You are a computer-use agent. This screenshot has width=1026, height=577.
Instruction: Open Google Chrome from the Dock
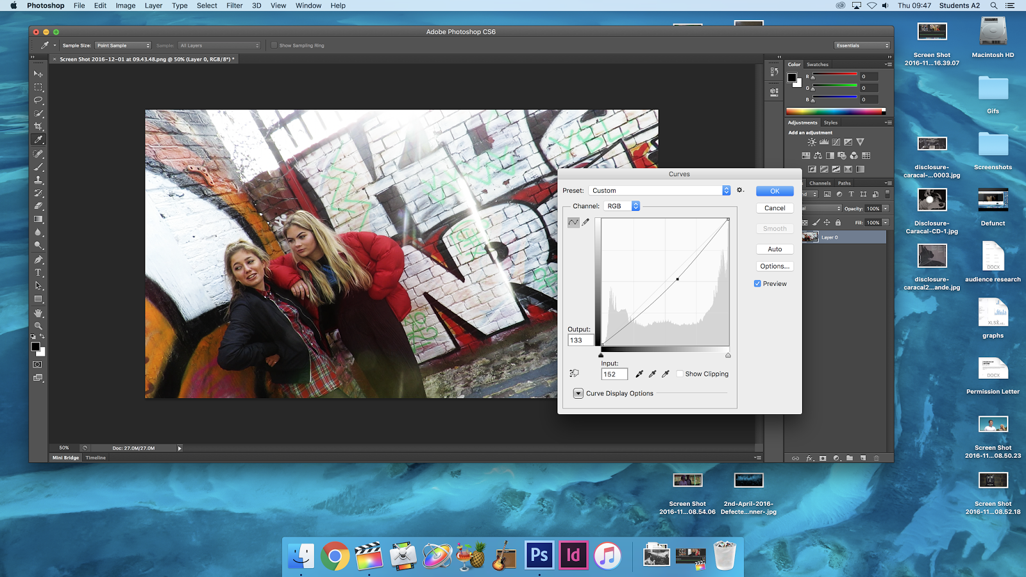pos(335,556)
